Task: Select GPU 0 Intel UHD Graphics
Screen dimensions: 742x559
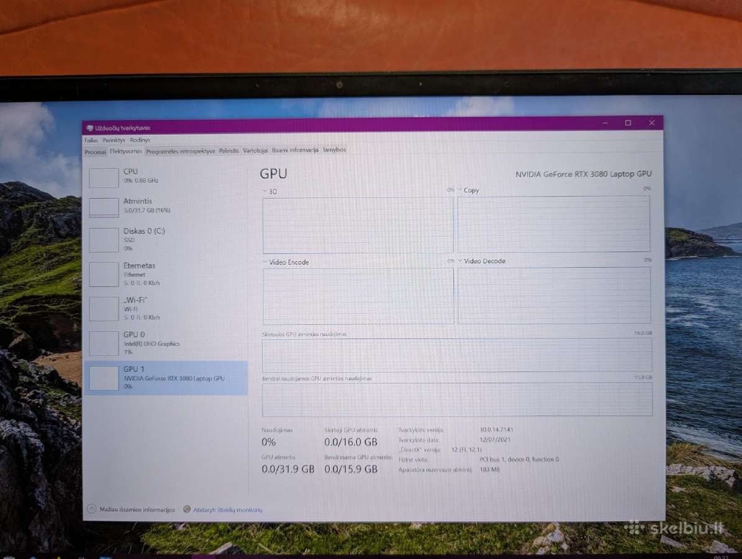Action: point(166,343)
